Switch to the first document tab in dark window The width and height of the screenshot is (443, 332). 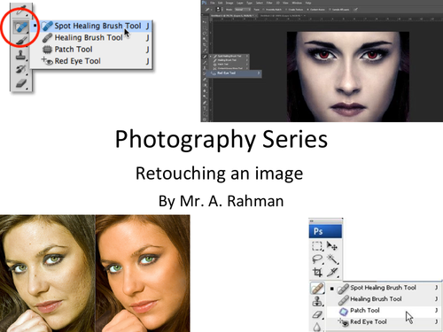pos(233,16)
